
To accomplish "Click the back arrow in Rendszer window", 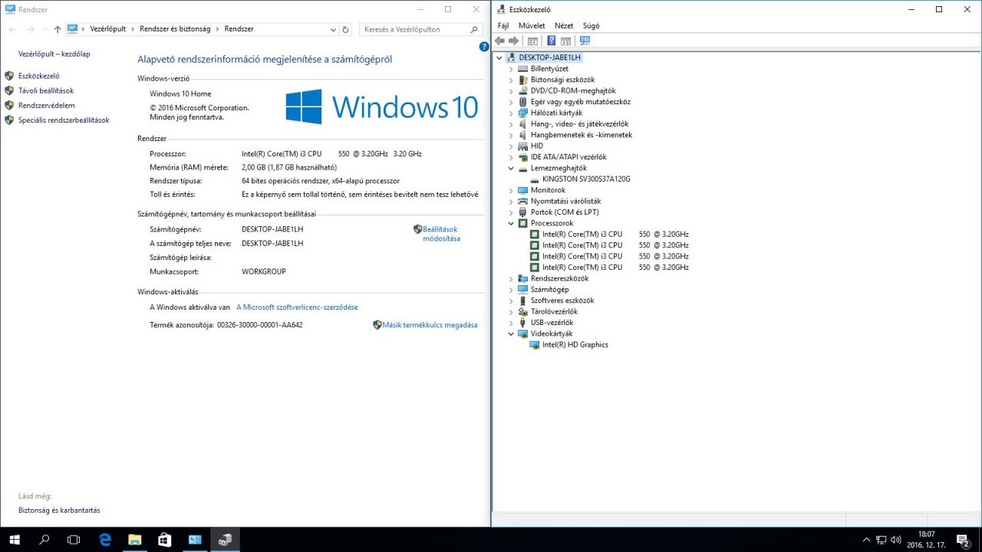I will pos(12,29).
